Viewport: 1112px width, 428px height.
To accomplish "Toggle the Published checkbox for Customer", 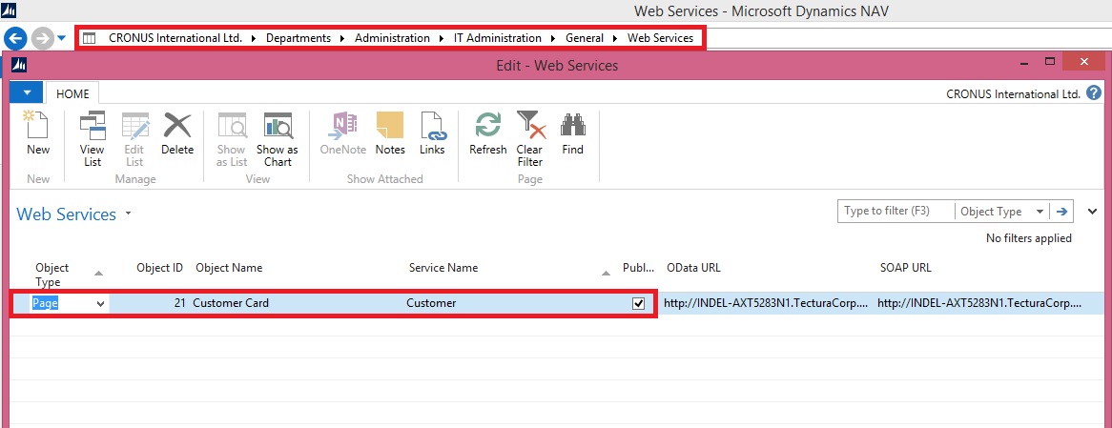I will (x=638, y=303).
